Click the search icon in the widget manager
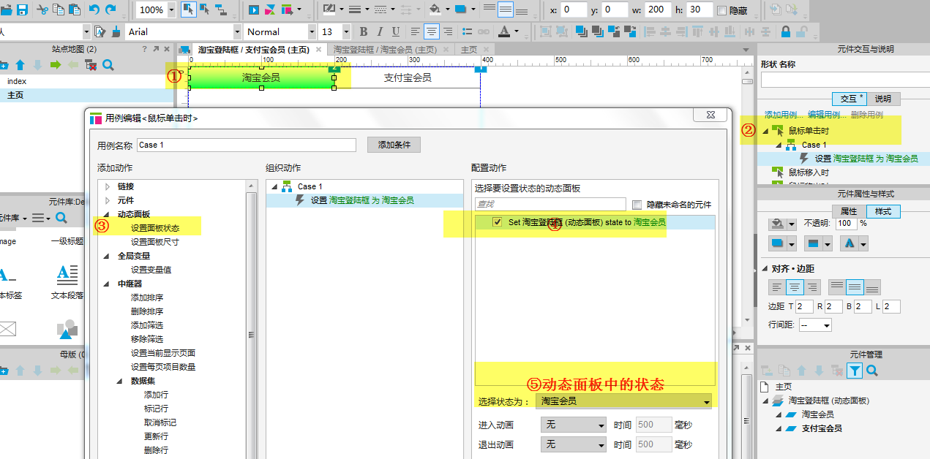The height and width of the screenshot is (459, 930). click(871, 371)
